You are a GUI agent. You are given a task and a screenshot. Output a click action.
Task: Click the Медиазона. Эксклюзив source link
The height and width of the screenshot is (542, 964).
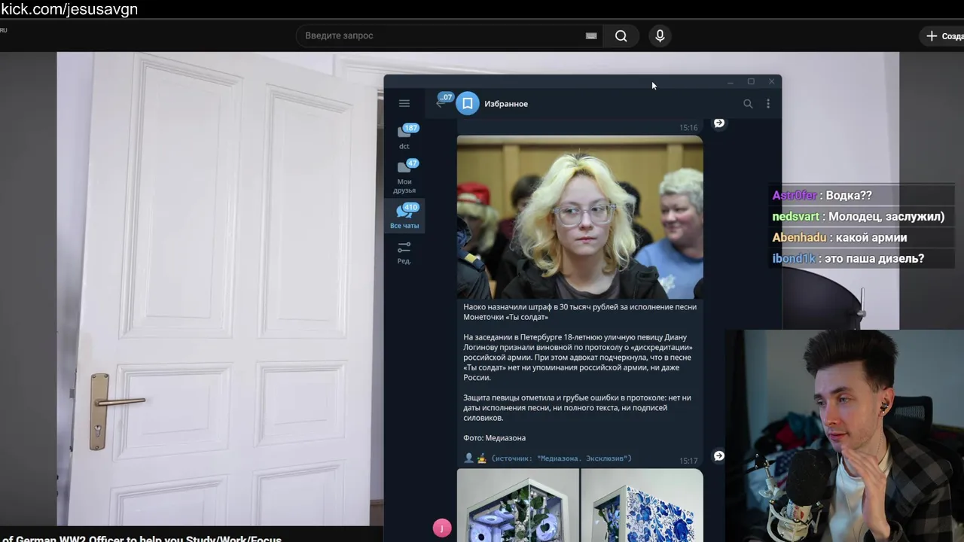point(561,458)
